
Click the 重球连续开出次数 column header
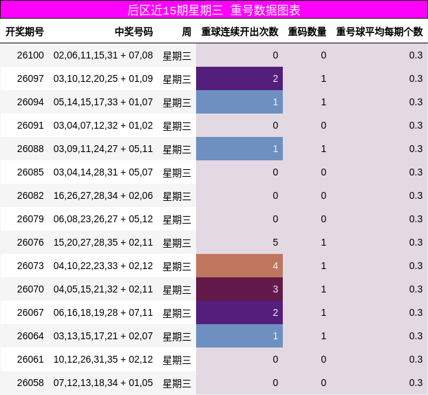pos(239,32)
